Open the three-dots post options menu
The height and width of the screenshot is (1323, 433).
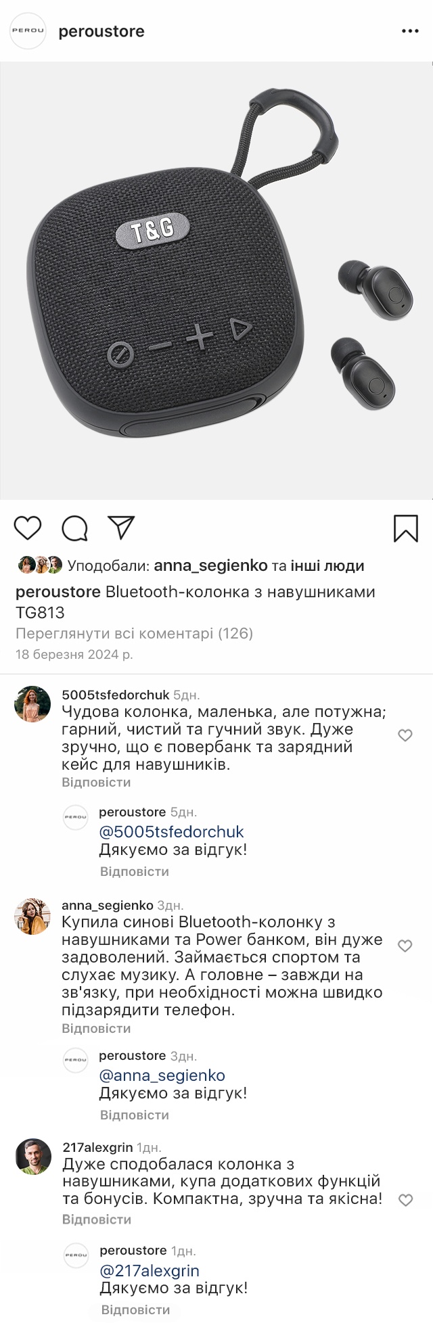pyautogui.click(x=410, y=31)
